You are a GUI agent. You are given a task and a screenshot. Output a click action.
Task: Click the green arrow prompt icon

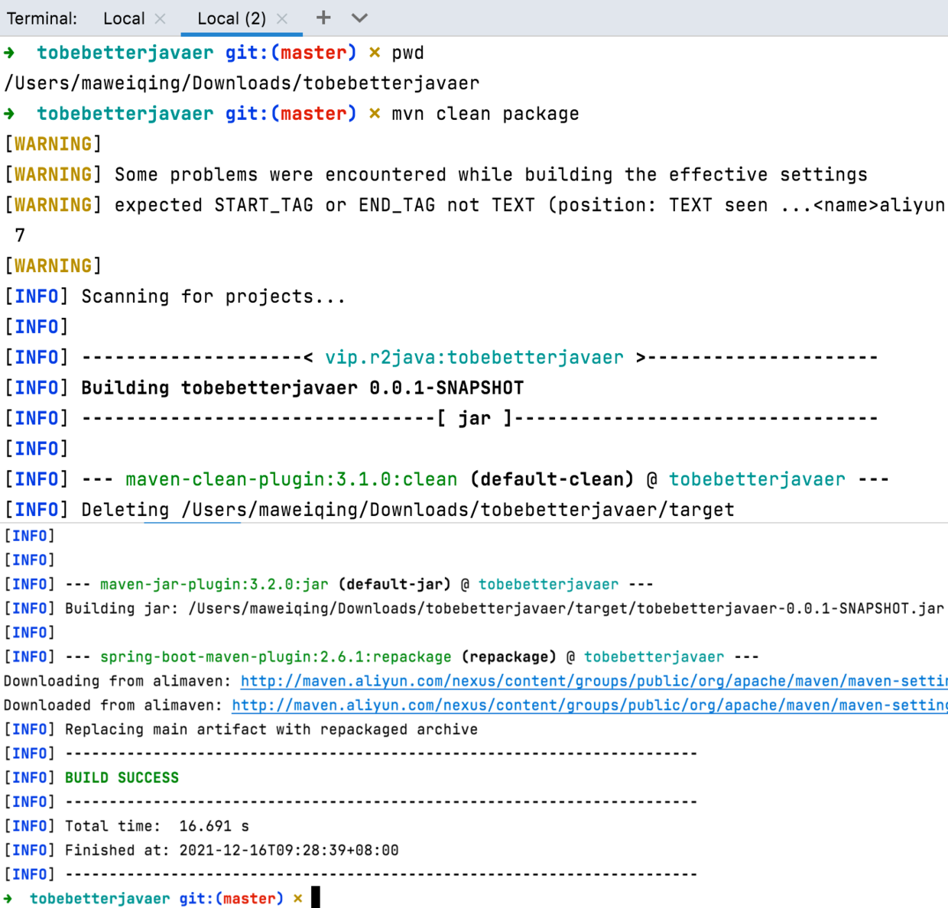(x=11, y=52)
